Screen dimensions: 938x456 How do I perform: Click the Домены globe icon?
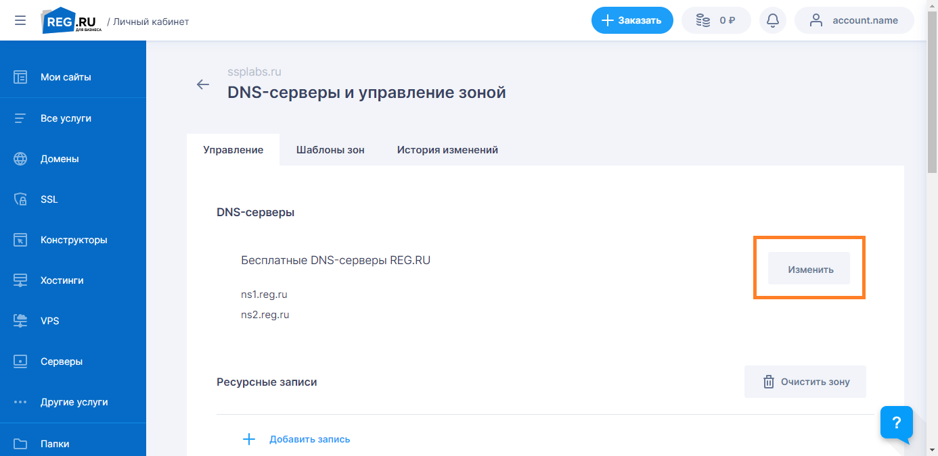[x=20, y=159]
